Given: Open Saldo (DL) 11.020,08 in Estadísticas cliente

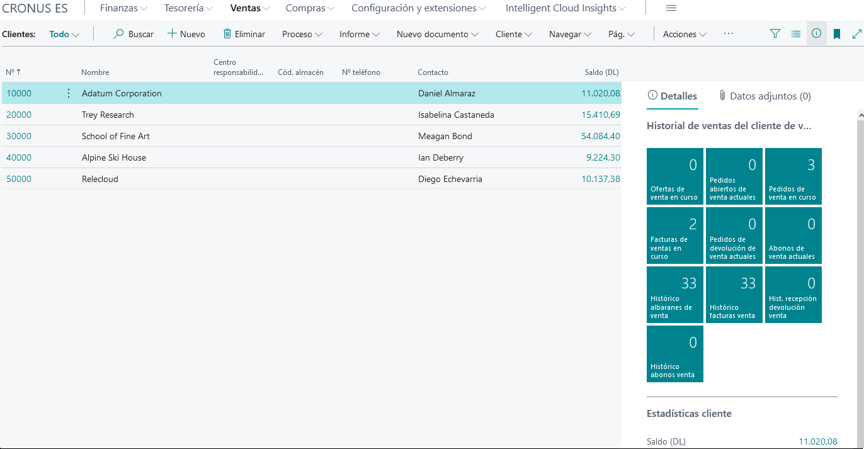Looking at the screenshot, I should (818, 441).
